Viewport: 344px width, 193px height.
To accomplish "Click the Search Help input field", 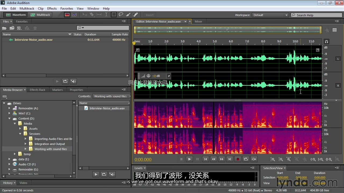I will [316, 15].
